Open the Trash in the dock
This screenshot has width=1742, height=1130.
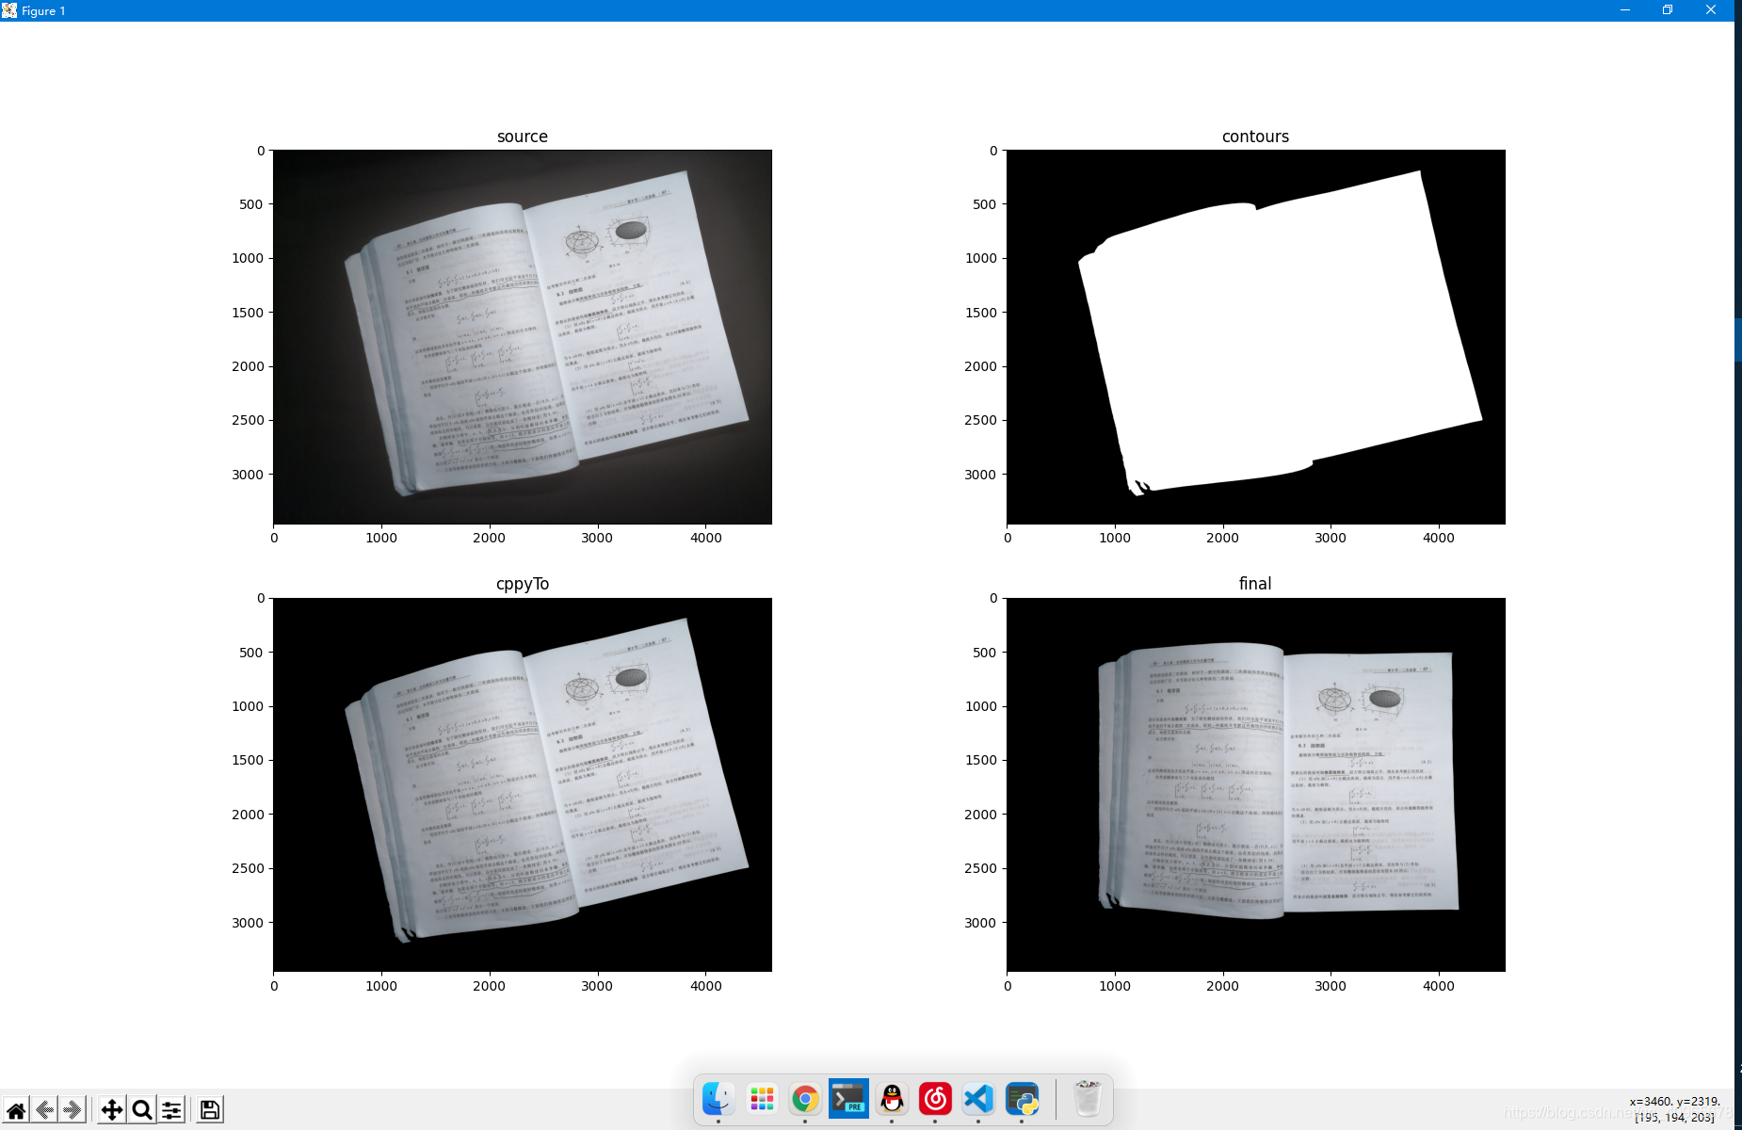click(x=1088, y=1098)
